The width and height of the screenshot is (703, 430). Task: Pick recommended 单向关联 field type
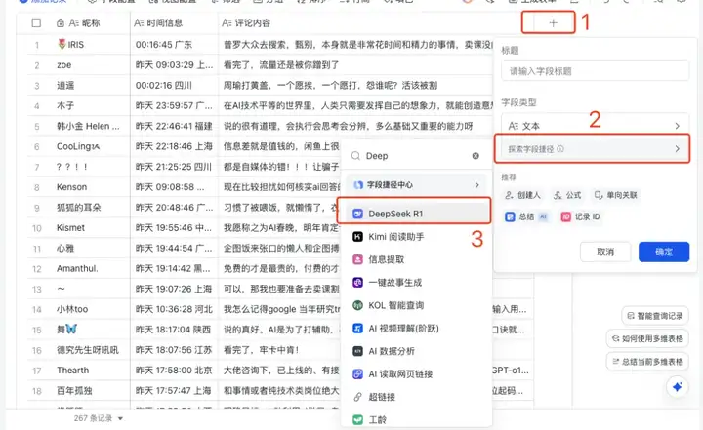(615, 195)
